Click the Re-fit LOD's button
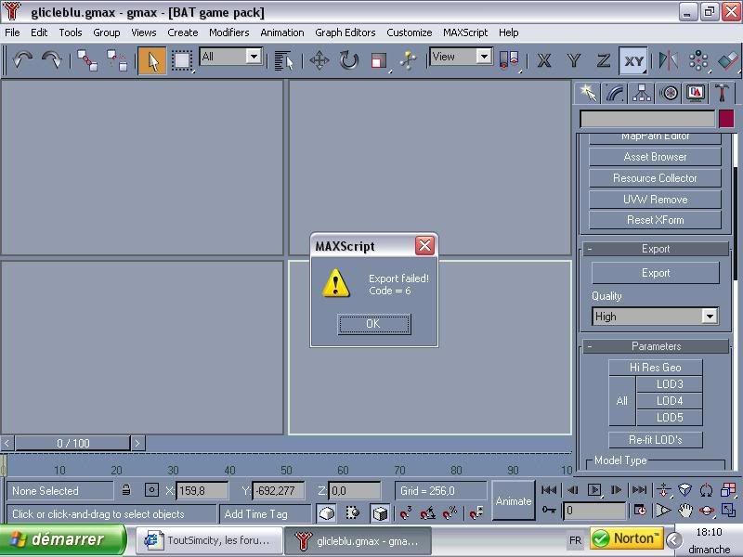743x557 pixels. pos(656,439)
